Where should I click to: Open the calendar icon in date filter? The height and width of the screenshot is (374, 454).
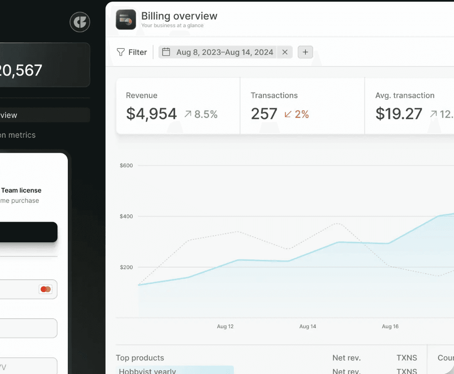166,52
